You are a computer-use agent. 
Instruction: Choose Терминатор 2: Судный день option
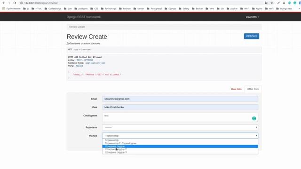coord(180,143)
